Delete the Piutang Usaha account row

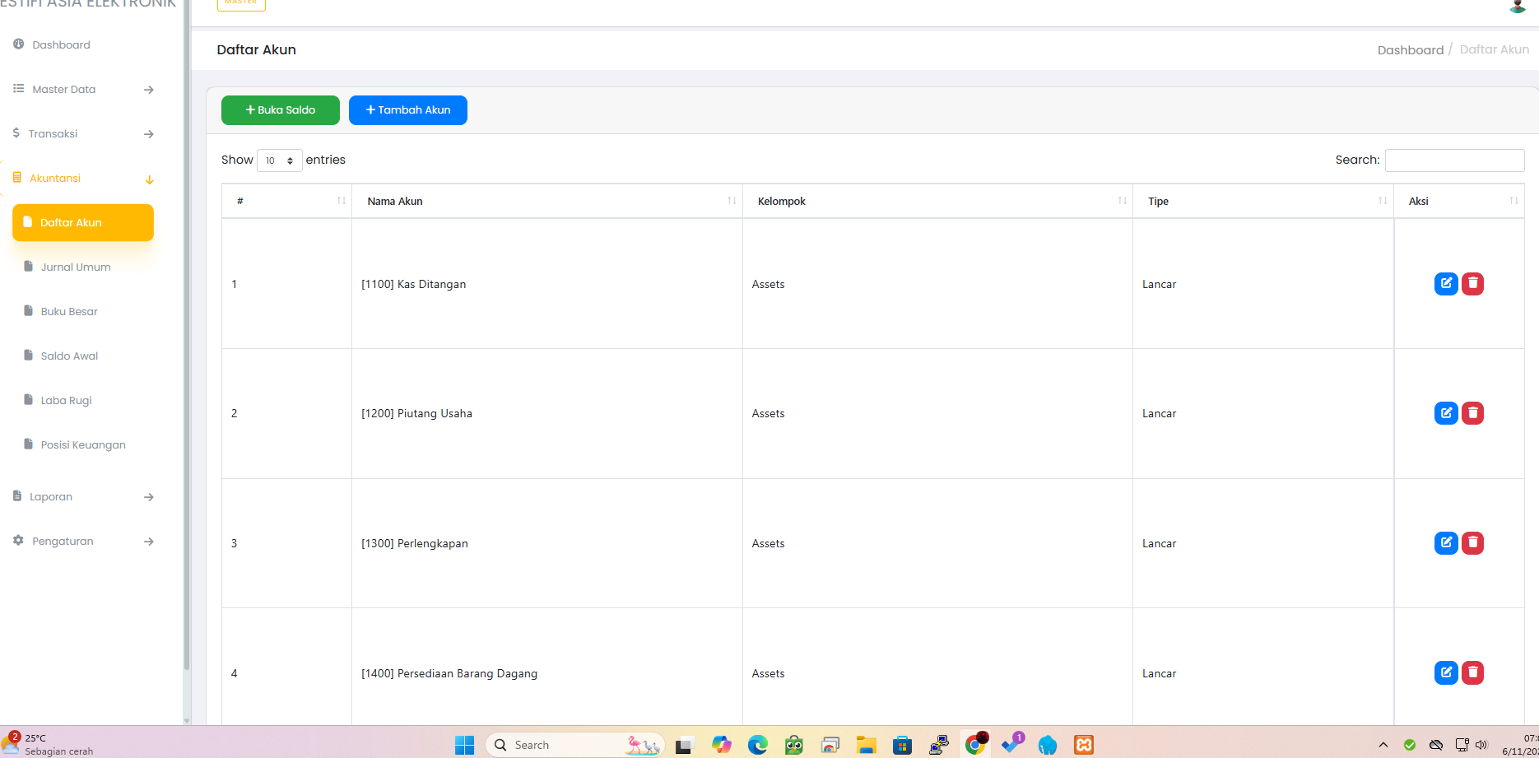click(x=1472, y=413)
